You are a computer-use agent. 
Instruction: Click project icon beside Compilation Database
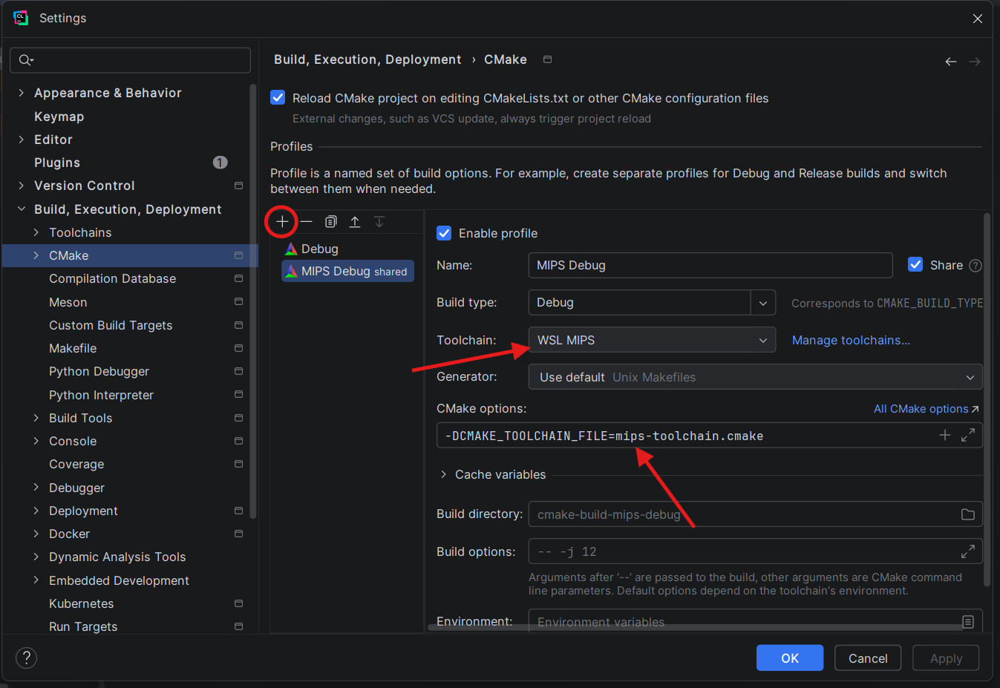click(238, 278)
